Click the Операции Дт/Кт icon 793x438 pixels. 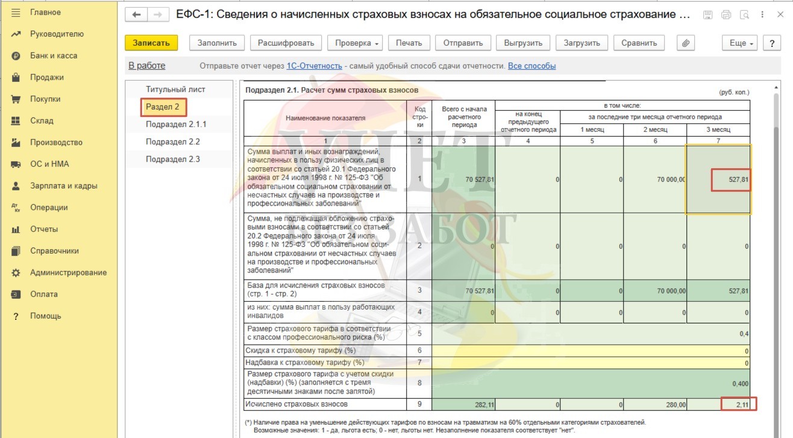tap(16, 208)
